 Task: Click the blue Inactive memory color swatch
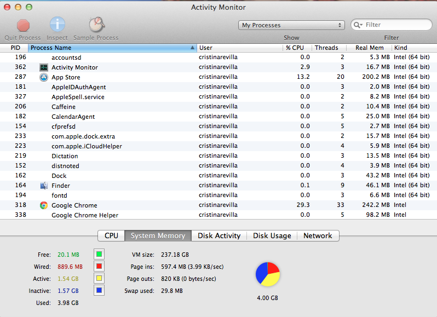(x=99, y=290)
